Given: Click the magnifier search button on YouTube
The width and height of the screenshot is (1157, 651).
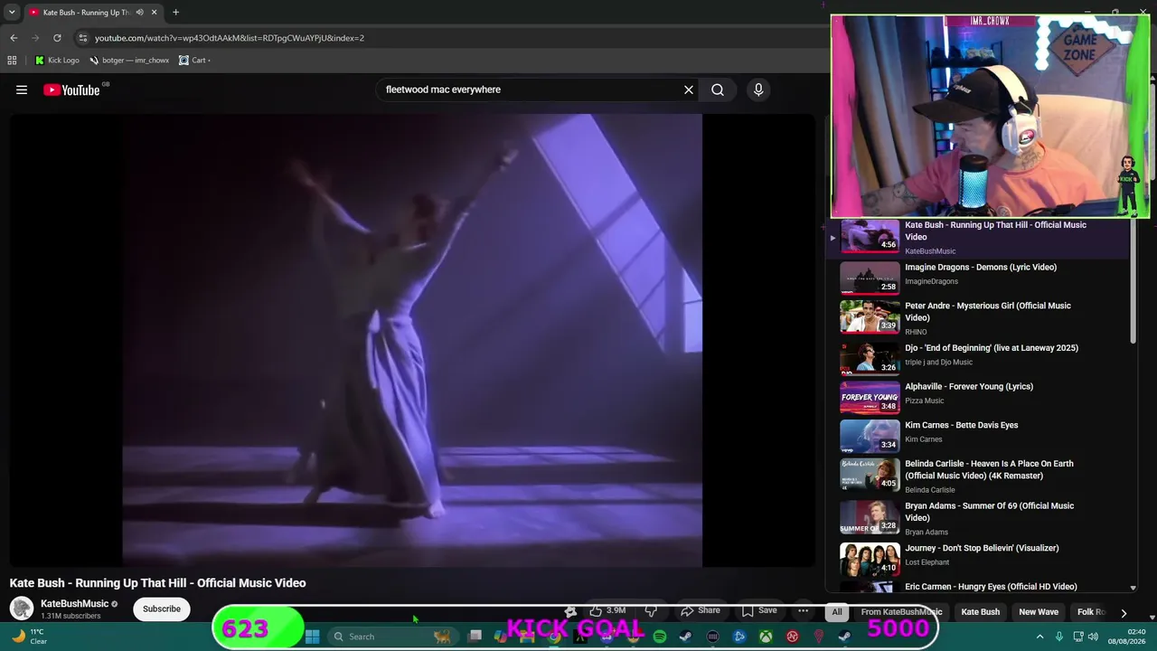Looking at the screenshot, I should (x=718, y=90).
